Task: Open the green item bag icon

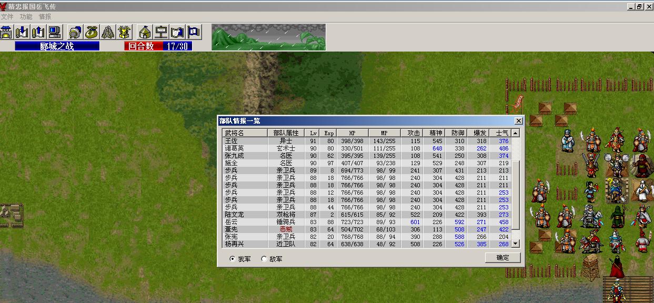Action: coord(92,32)
